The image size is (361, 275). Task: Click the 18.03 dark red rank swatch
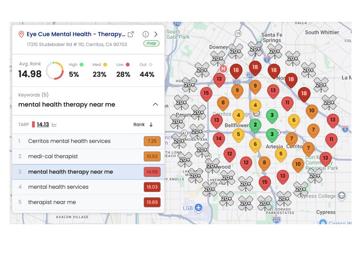pos(152,187)
